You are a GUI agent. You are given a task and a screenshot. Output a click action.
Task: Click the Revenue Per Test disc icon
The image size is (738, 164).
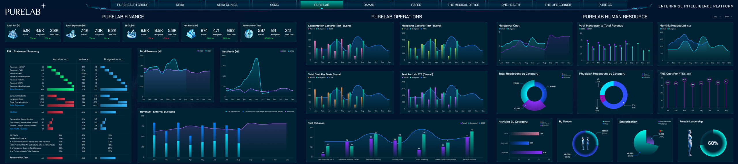248,34
